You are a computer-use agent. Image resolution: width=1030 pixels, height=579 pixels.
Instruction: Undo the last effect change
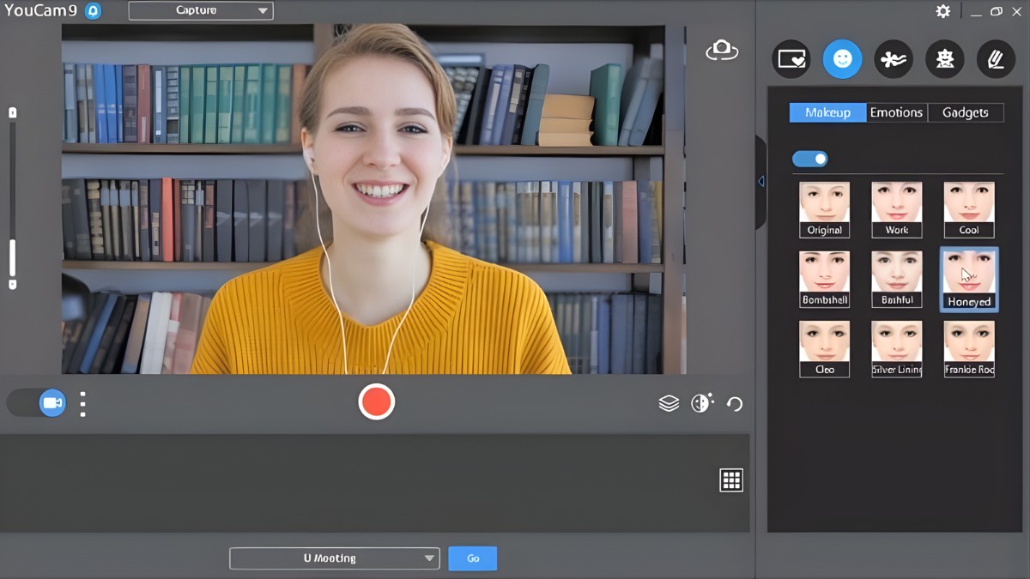coord(735,403)
